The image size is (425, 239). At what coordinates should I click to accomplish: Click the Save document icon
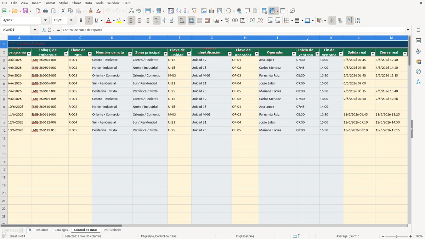click(x=25, y=11)
